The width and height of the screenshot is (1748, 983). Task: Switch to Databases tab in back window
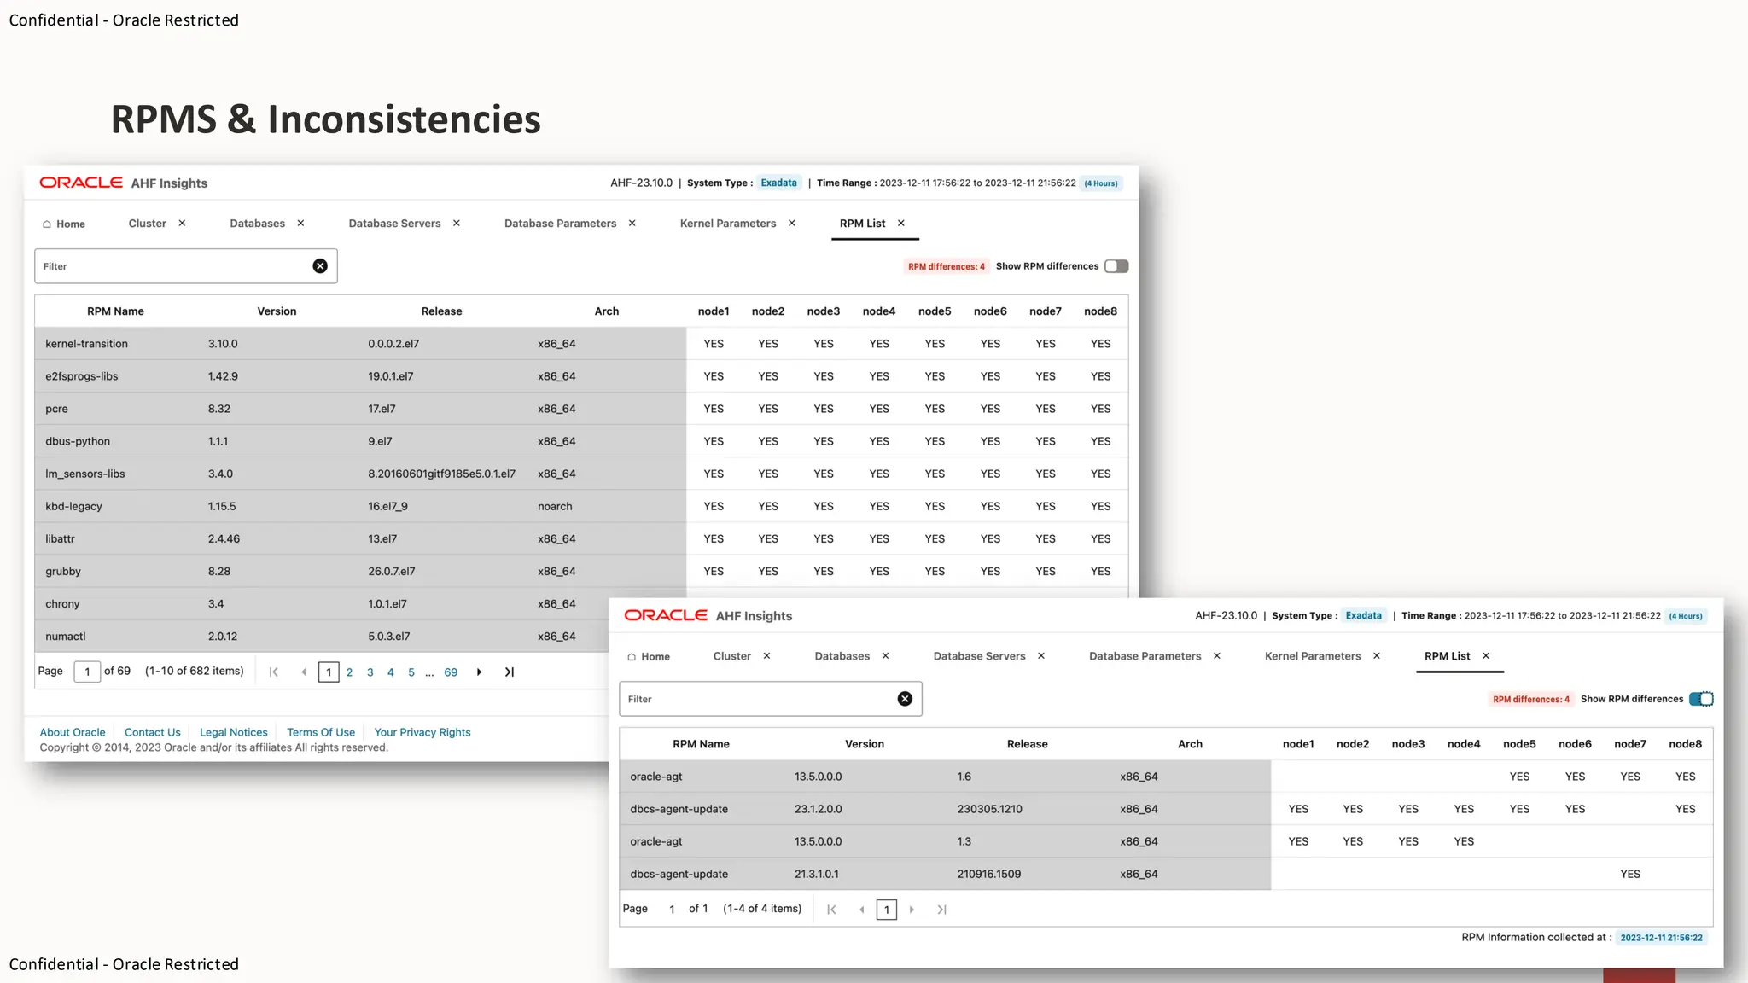tap(257, 224)
